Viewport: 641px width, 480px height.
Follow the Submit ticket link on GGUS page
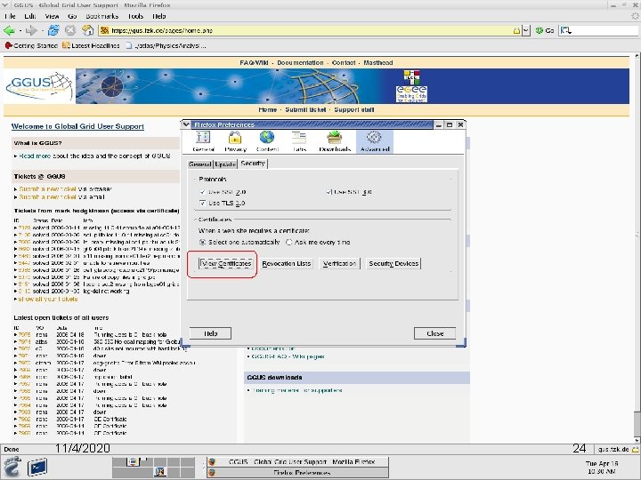(305, 110)
